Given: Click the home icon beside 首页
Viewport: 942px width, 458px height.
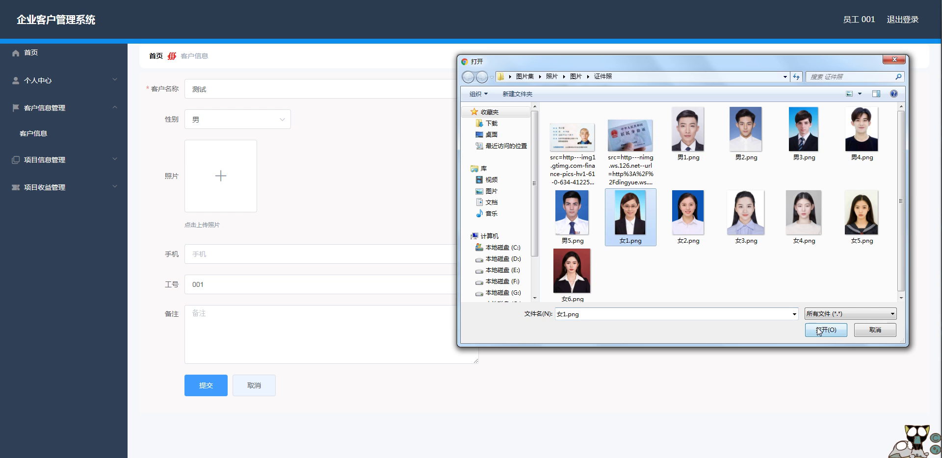Looking at the screenshot, I should click(16, 53).
